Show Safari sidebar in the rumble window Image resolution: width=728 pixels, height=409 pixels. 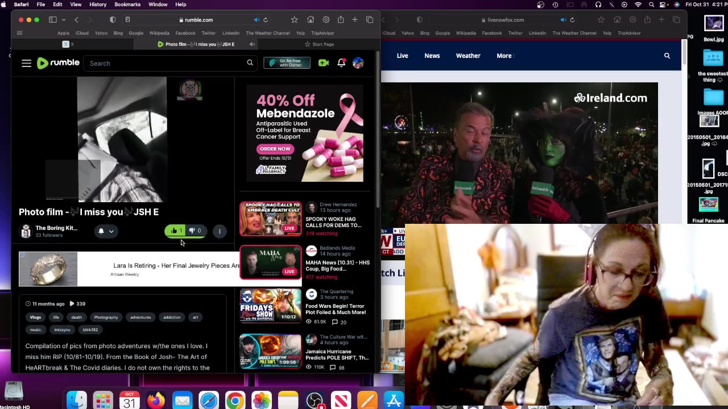point(52,20)
